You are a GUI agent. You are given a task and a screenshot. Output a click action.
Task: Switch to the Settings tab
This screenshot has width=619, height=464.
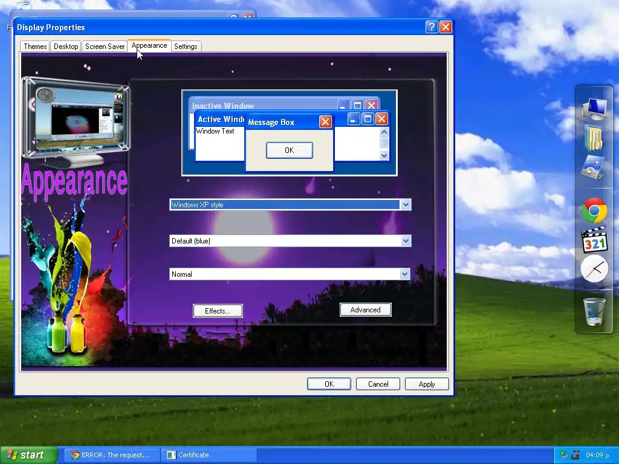[x=186, y=47]
